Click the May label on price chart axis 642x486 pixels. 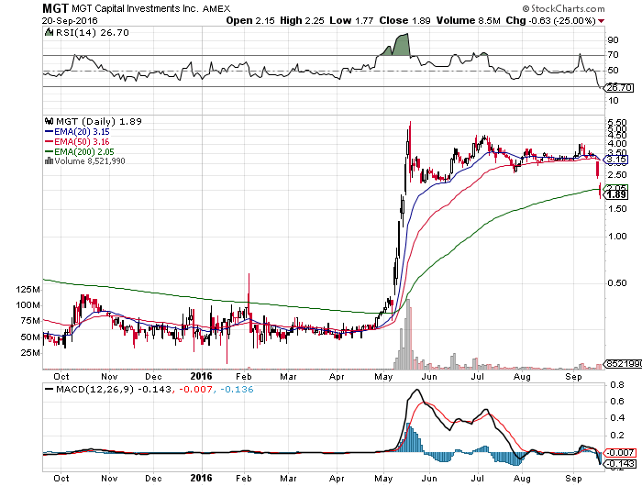[x=383, y=377]
